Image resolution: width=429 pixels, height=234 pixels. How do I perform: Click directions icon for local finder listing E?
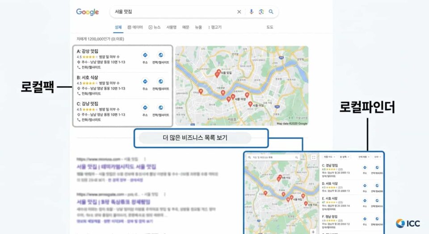point(365,201)
